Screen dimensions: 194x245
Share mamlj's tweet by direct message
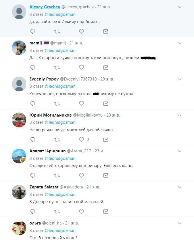coord(105,68)
